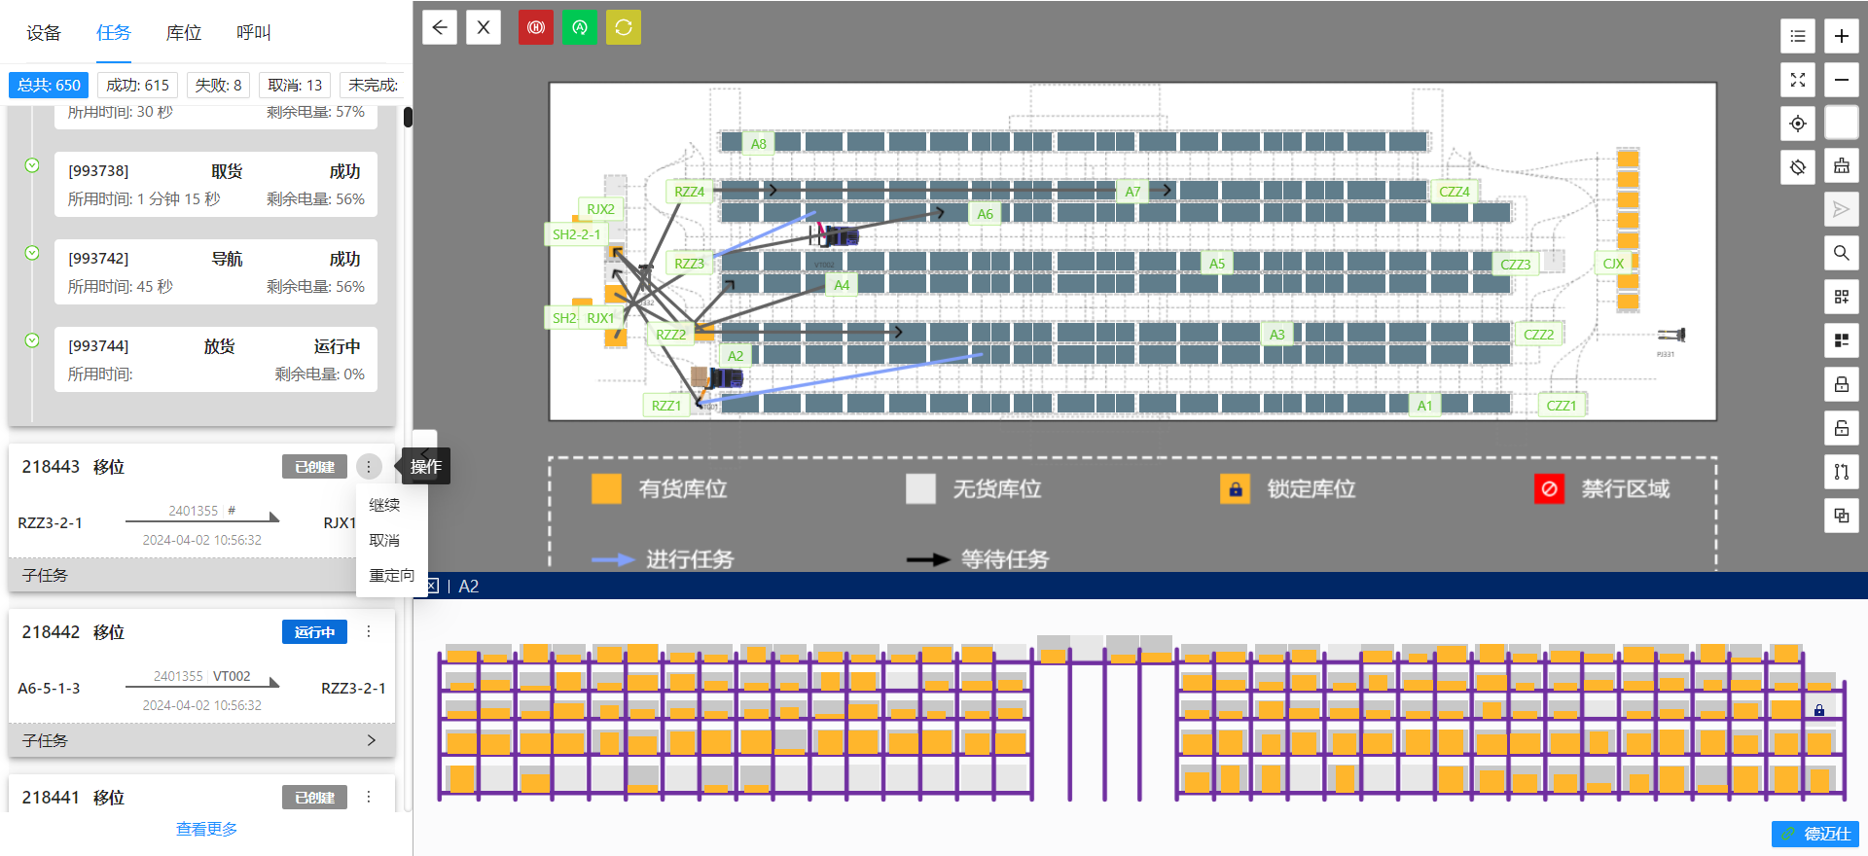
Task: Click the success check icon beside subtask 993742
Action: coord(32,253)
